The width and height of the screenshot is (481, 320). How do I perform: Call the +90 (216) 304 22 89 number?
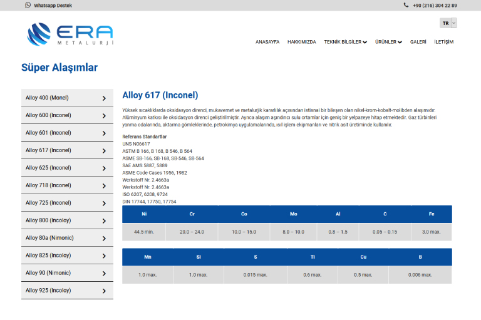tap(435, 5)
